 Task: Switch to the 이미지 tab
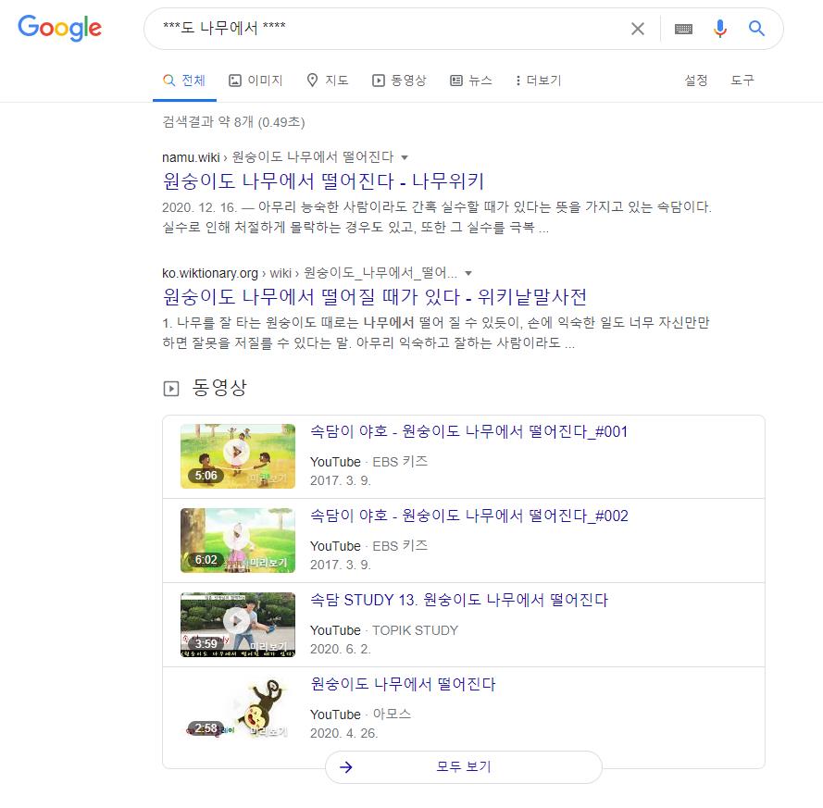(x=256, y=81)
